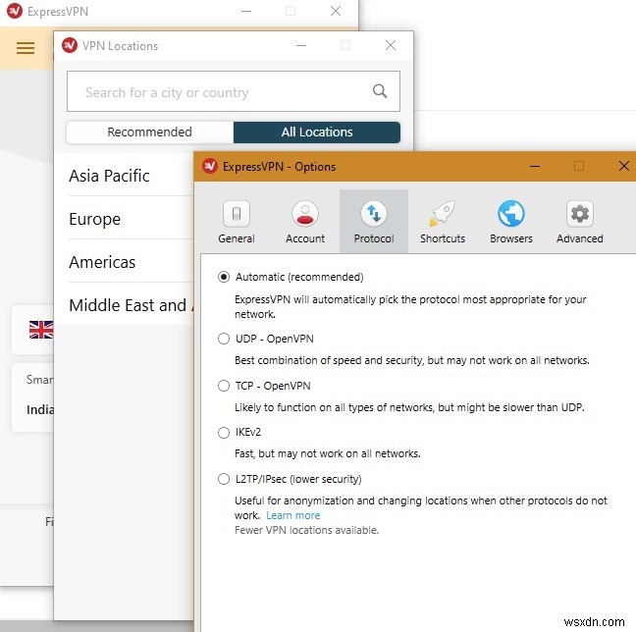Close the ExpressVPN Options window
The height and width of the screenshot is (632, 636).
623,166
